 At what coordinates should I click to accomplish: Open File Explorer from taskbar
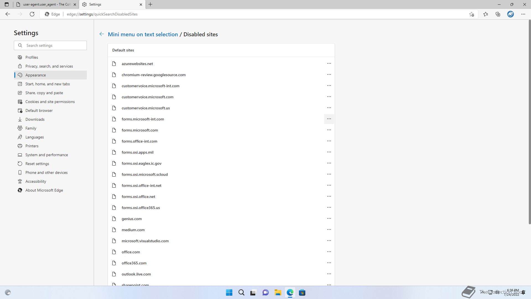278,293
